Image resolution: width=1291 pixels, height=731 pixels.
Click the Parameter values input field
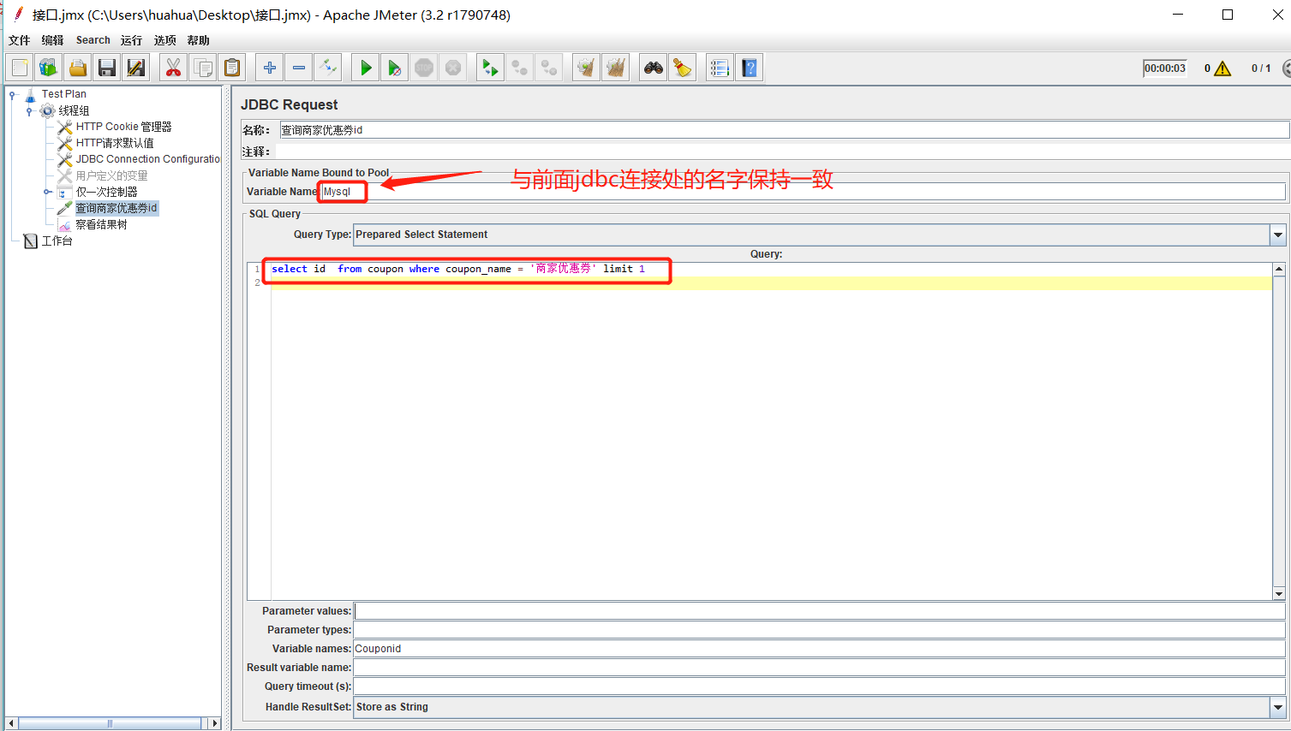(819, 611)
